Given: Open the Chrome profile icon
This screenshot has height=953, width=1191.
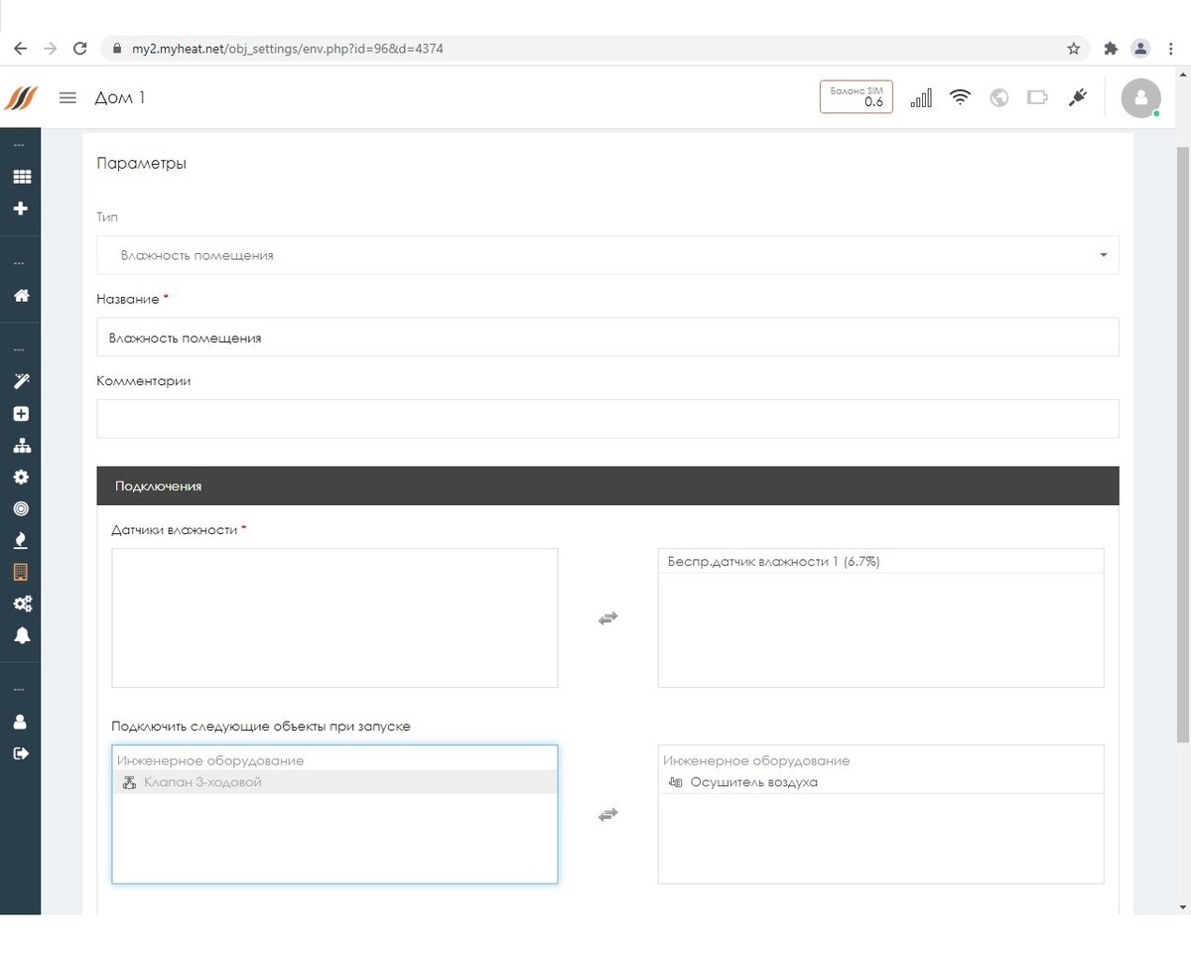Looking at the screenshot, I should 1141,48.
